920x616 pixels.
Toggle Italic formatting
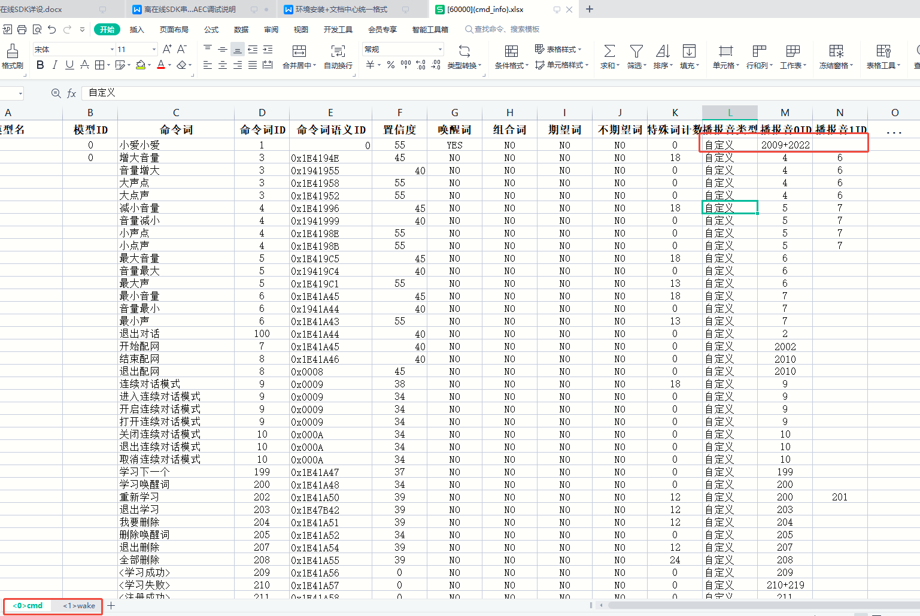coord(55,65)
